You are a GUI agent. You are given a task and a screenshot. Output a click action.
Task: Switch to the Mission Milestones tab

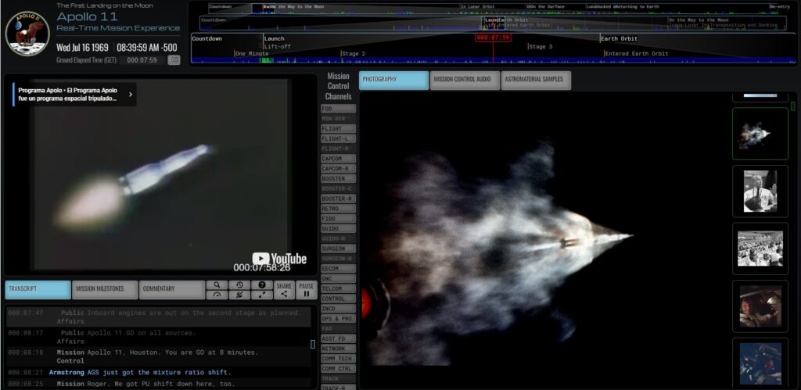coord(105,289)
